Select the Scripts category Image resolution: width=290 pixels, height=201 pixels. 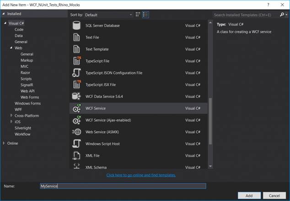pos(26,79)
